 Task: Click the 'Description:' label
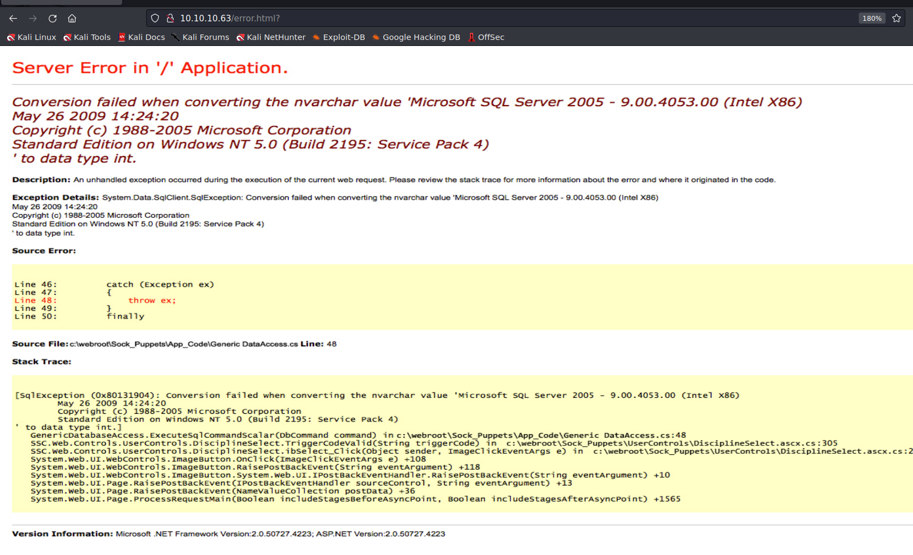(x=41, y=180)
